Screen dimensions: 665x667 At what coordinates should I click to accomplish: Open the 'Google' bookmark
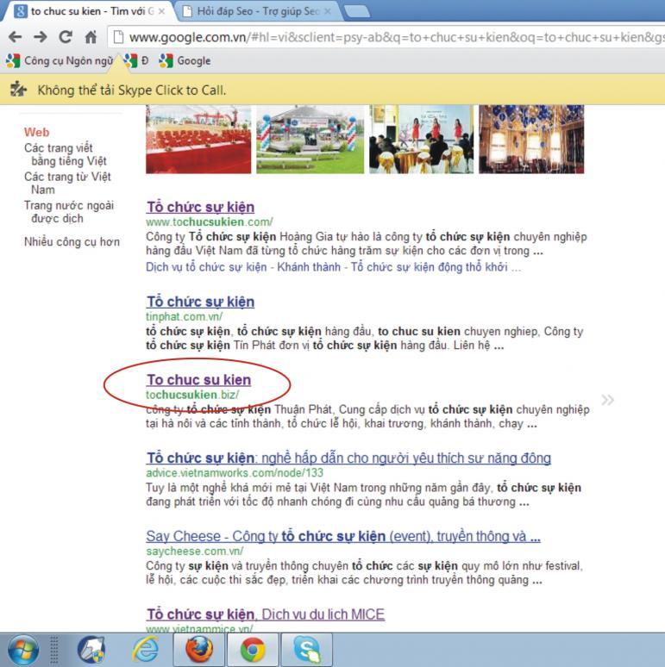click(185, 61)
